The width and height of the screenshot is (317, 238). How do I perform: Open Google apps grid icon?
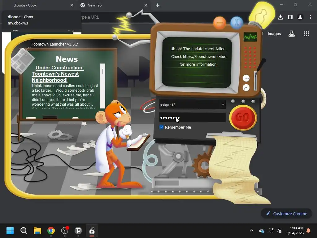(306, 33)
